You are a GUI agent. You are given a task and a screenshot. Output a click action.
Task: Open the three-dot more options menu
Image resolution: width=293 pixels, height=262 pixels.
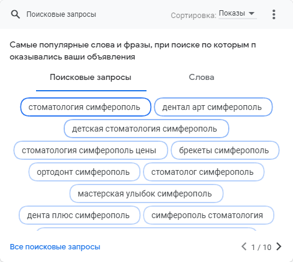[x=274, y=14]
